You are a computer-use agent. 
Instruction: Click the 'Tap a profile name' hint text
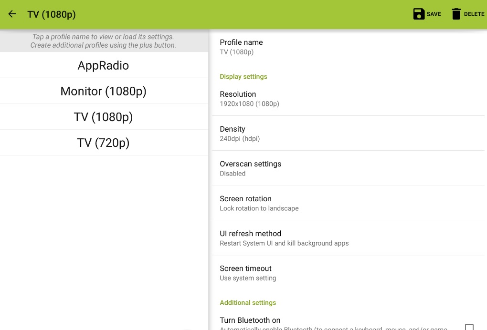coord(103,41)
